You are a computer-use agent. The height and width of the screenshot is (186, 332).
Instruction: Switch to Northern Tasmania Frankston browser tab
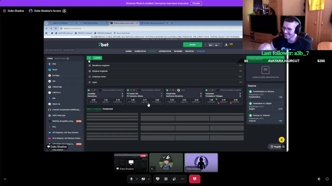pyautogui.click(x=155, y=23)
